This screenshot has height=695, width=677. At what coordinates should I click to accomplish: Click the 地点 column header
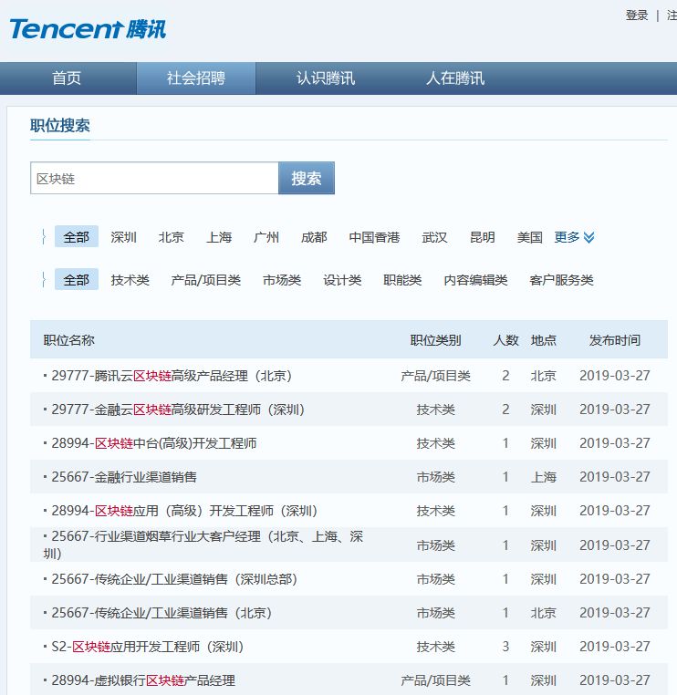point(544,340)
